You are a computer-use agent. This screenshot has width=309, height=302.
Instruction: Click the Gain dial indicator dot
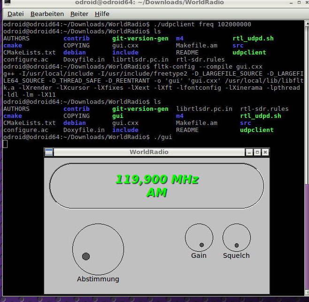(201, 245)
